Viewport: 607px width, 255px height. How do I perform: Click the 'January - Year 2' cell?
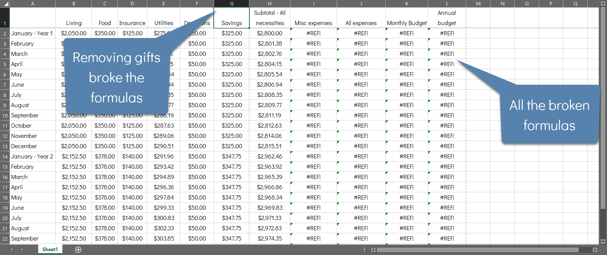(x=32, y=157)
